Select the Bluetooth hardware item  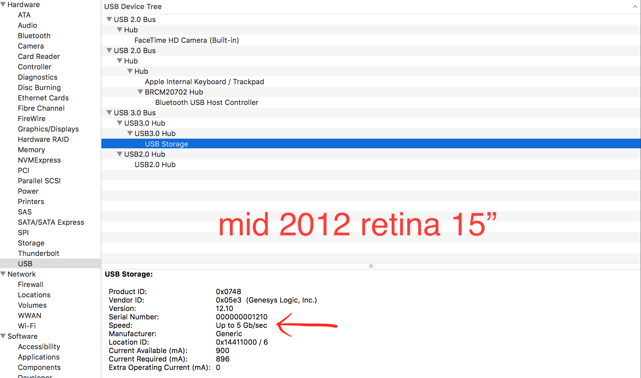point(34,36)
